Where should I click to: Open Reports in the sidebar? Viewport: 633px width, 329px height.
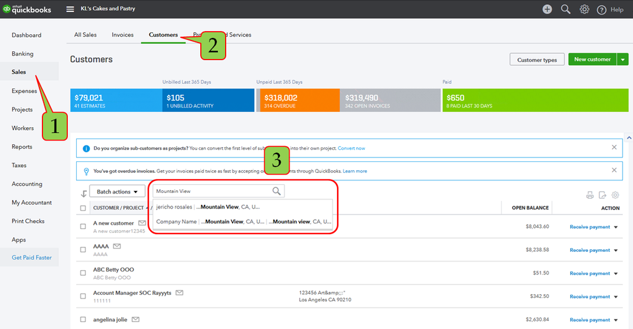[x=22, y=147]
